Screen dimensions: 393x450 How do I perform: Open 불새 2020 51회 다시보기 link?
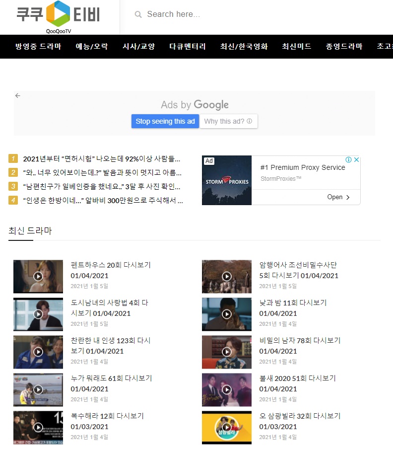click(x=298, y=383)
